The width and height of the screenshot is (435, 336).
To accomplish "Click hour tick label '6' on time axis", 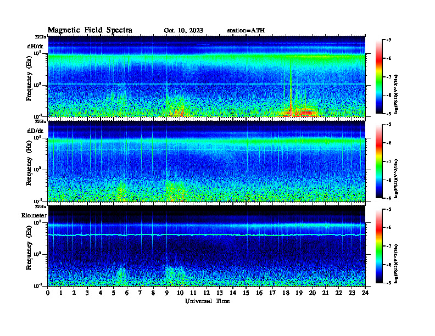I will coord(127,293).
